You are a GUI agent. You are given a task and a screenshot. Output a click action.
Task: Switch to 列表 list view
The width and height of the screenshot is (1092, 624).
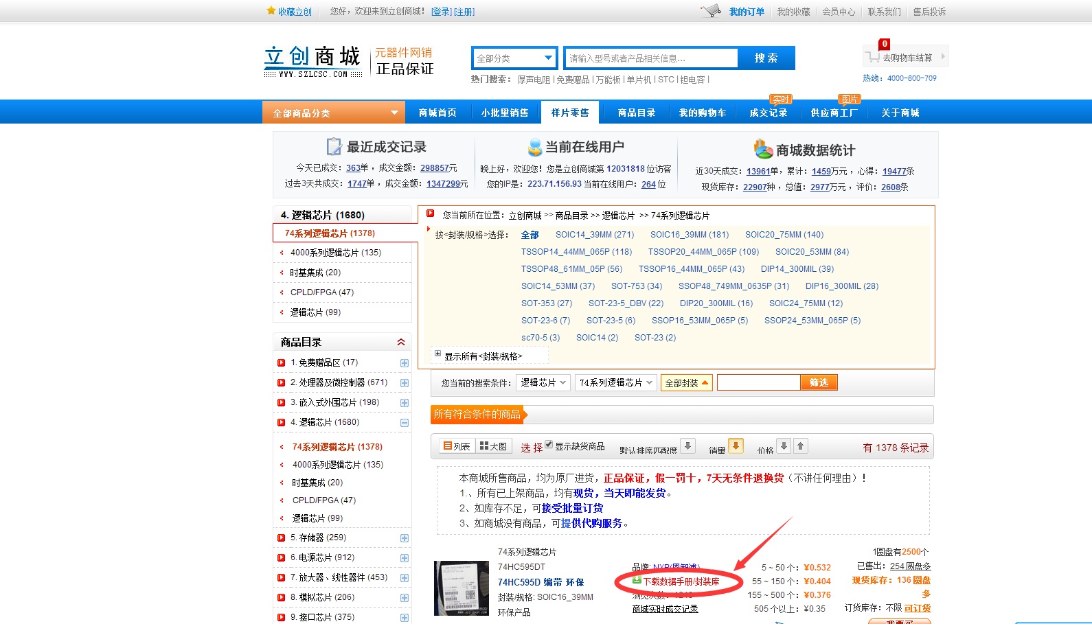[x=457, y=446]
